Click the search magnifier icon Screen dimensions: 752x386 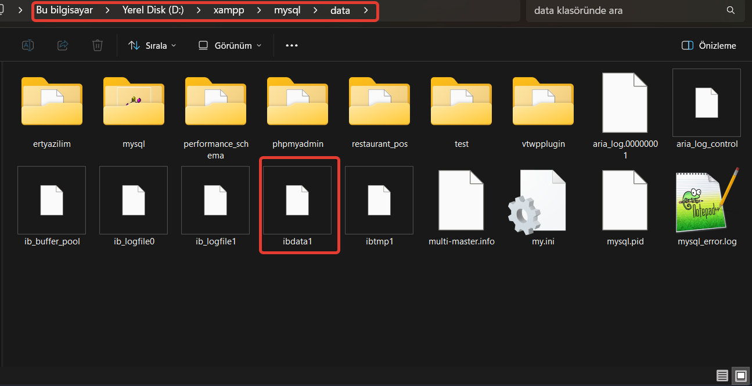point(731,10)
